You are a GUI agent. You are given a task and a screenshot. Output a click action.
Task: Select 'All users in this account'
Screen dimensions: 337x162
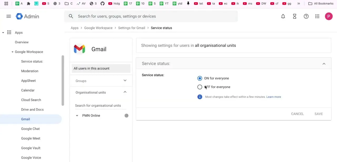click(101, 68)
